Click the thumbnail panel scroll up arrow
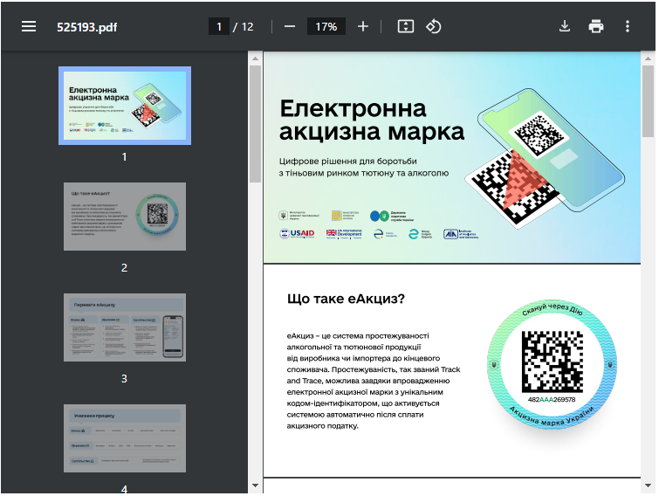 click(x=255, y=59)
